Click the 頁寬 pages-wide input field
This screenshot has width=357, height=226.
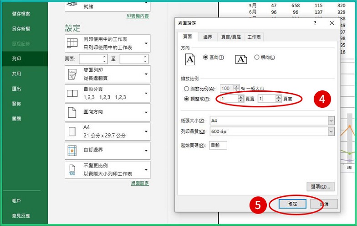click(x=229, y=99)
